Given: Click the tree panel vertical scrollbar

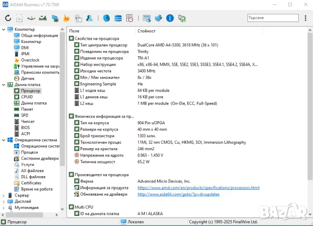Looking at the screenshot, I should 62,99.
